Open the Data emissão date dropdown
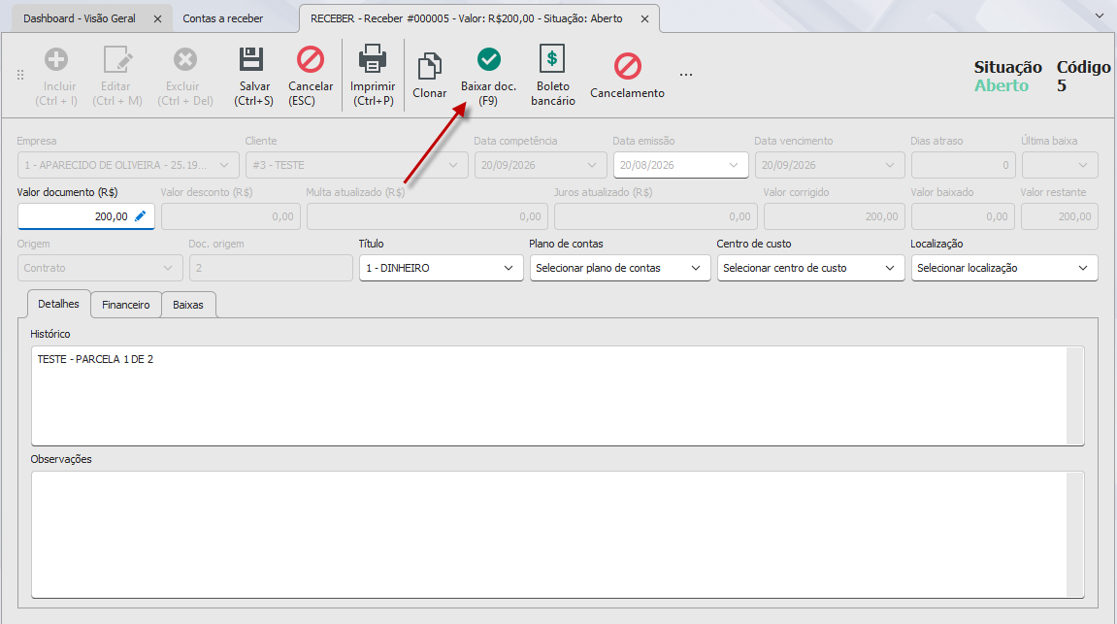The height and width of the screenshot is (624, 1117). 734,165
